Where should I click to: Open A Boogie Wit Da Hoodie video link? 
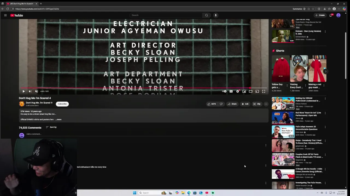click(309, 170)
